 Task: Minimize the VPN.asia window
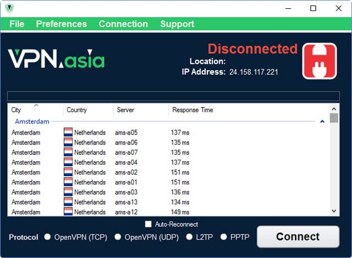(288, 9)
